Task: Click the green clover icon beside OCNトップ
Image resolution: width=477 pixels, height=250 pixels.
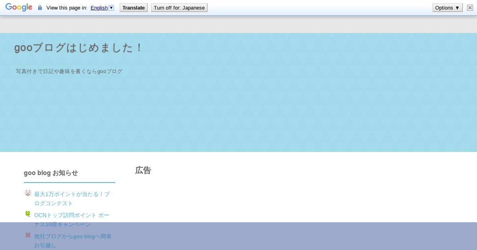Action: (x=28, y=214)
